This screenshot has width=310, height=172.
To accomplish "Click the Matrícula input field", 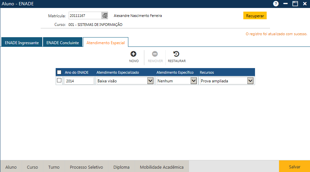I will pyautogui.click(x=85, y=16).
